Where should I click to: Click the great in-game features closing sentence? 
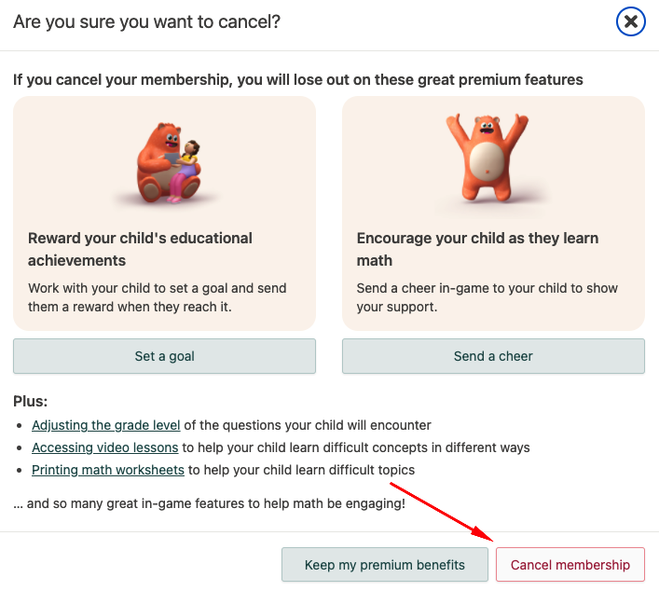click(210, 503)
